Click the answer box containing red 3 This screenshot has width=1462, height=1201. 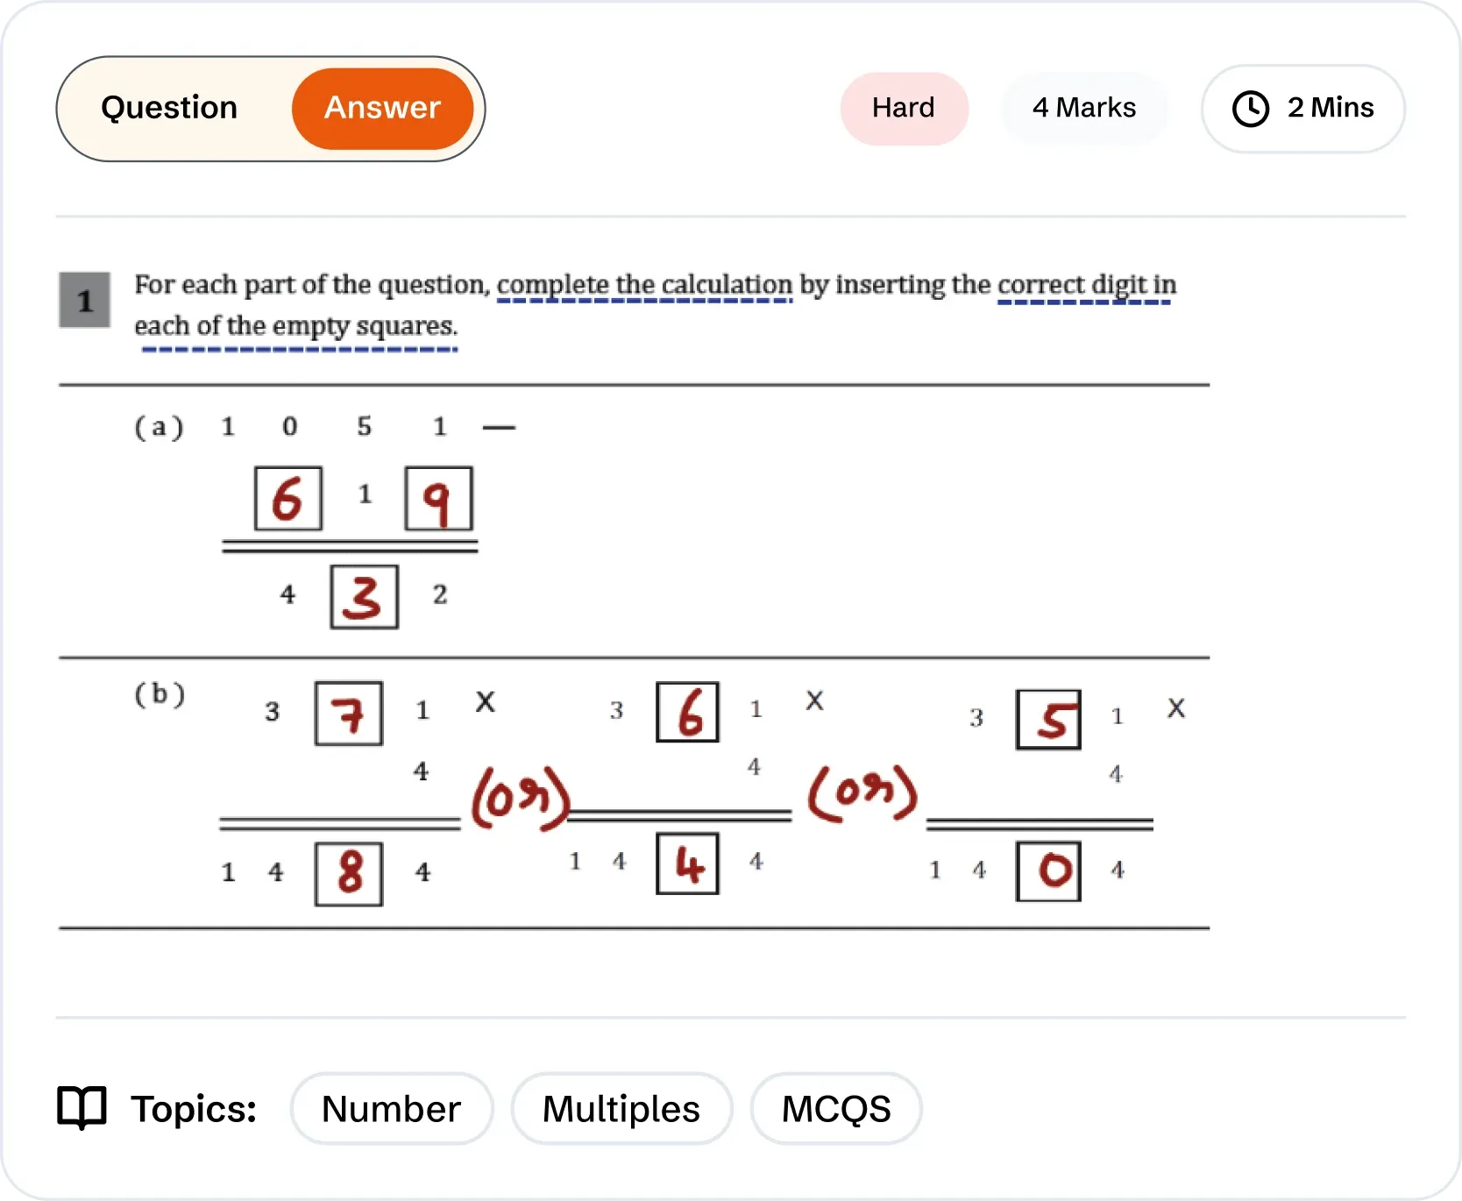pyautogui.click(x=364, y=597)
